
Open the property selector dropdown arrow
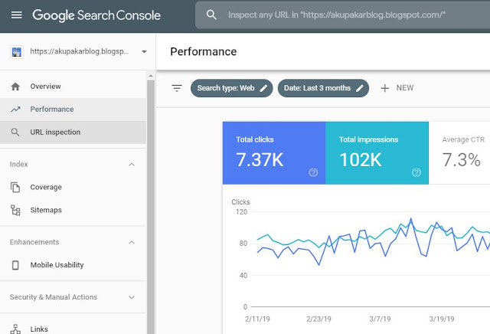[x=144, y=51]
